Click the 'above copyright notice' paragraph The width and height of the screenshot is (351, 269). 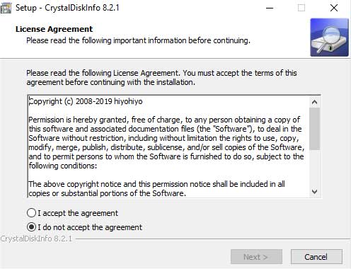(x=156, y=188)
